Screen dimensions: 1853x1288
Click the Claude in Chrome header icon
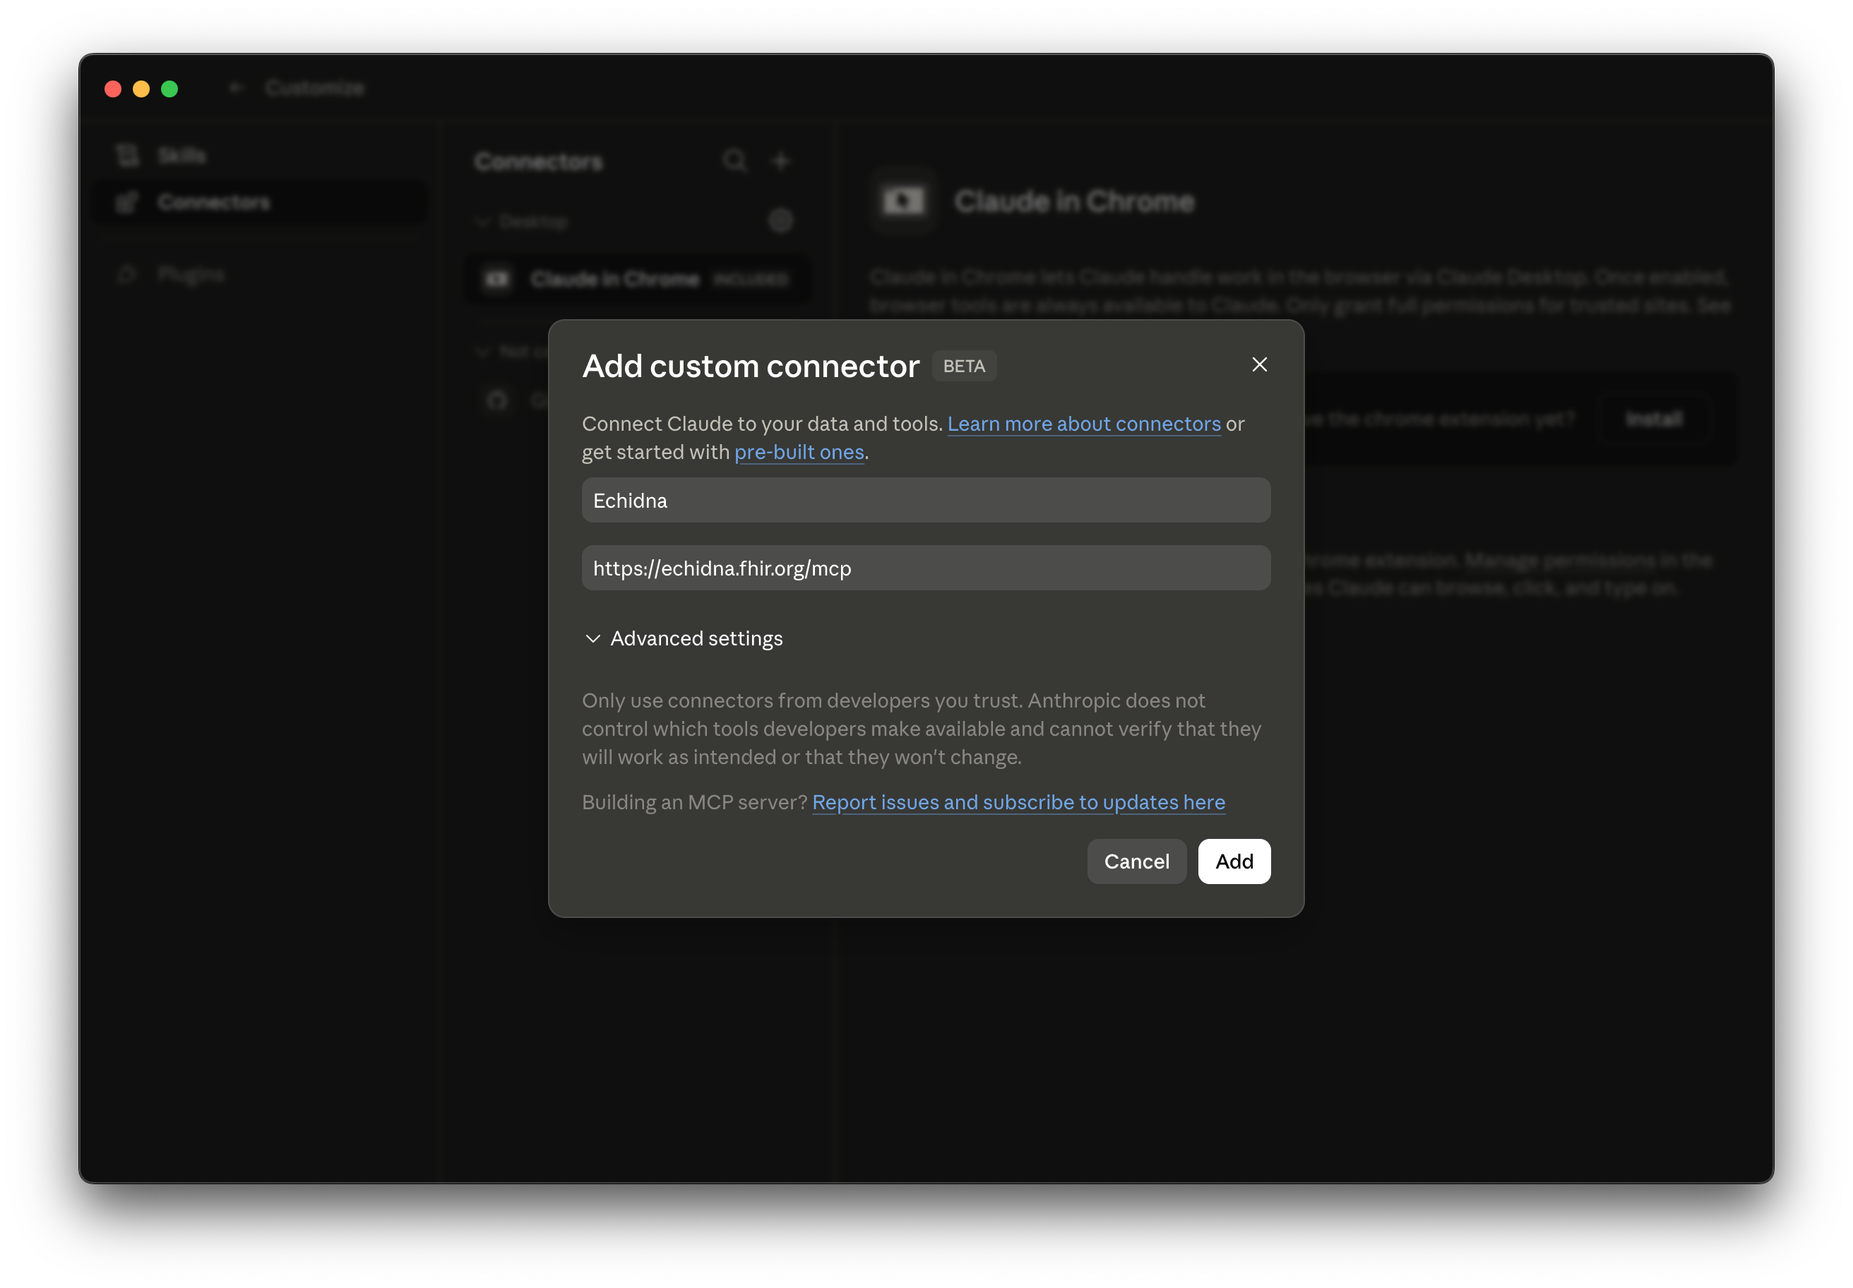(904, 201)
